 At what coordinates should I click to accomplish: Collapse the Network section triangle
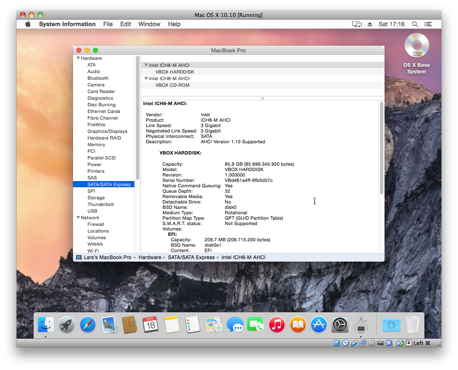[x=78, y=218]
